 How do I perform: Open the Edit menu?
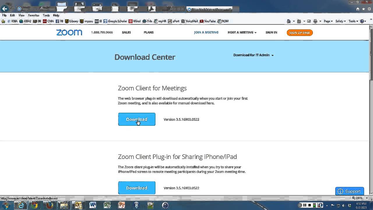(12, 15)
